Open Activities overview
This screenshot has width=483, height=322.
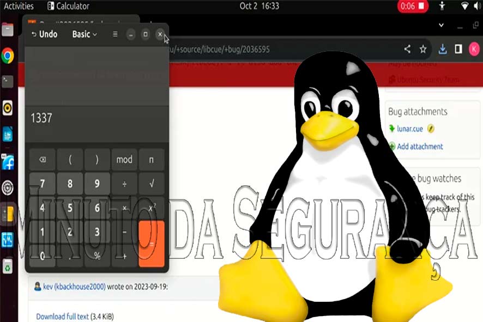point(19,6)
